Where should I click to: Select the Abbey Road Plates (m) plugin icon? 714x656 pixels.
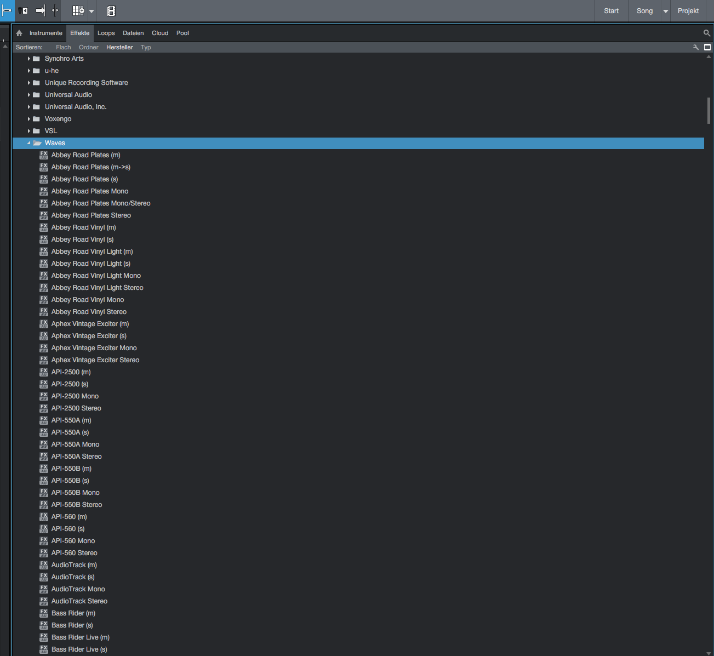click(44, 155)
